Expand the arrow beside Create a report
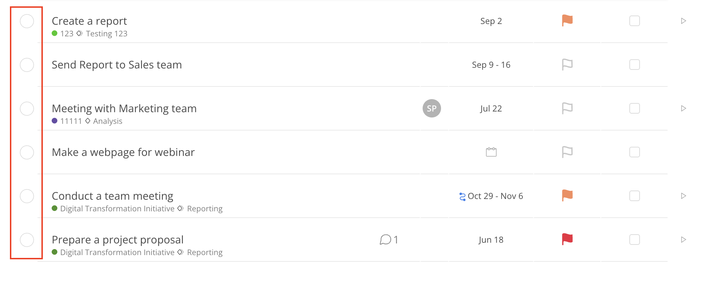This screenshot has width=715, height=290. [683, 21]
